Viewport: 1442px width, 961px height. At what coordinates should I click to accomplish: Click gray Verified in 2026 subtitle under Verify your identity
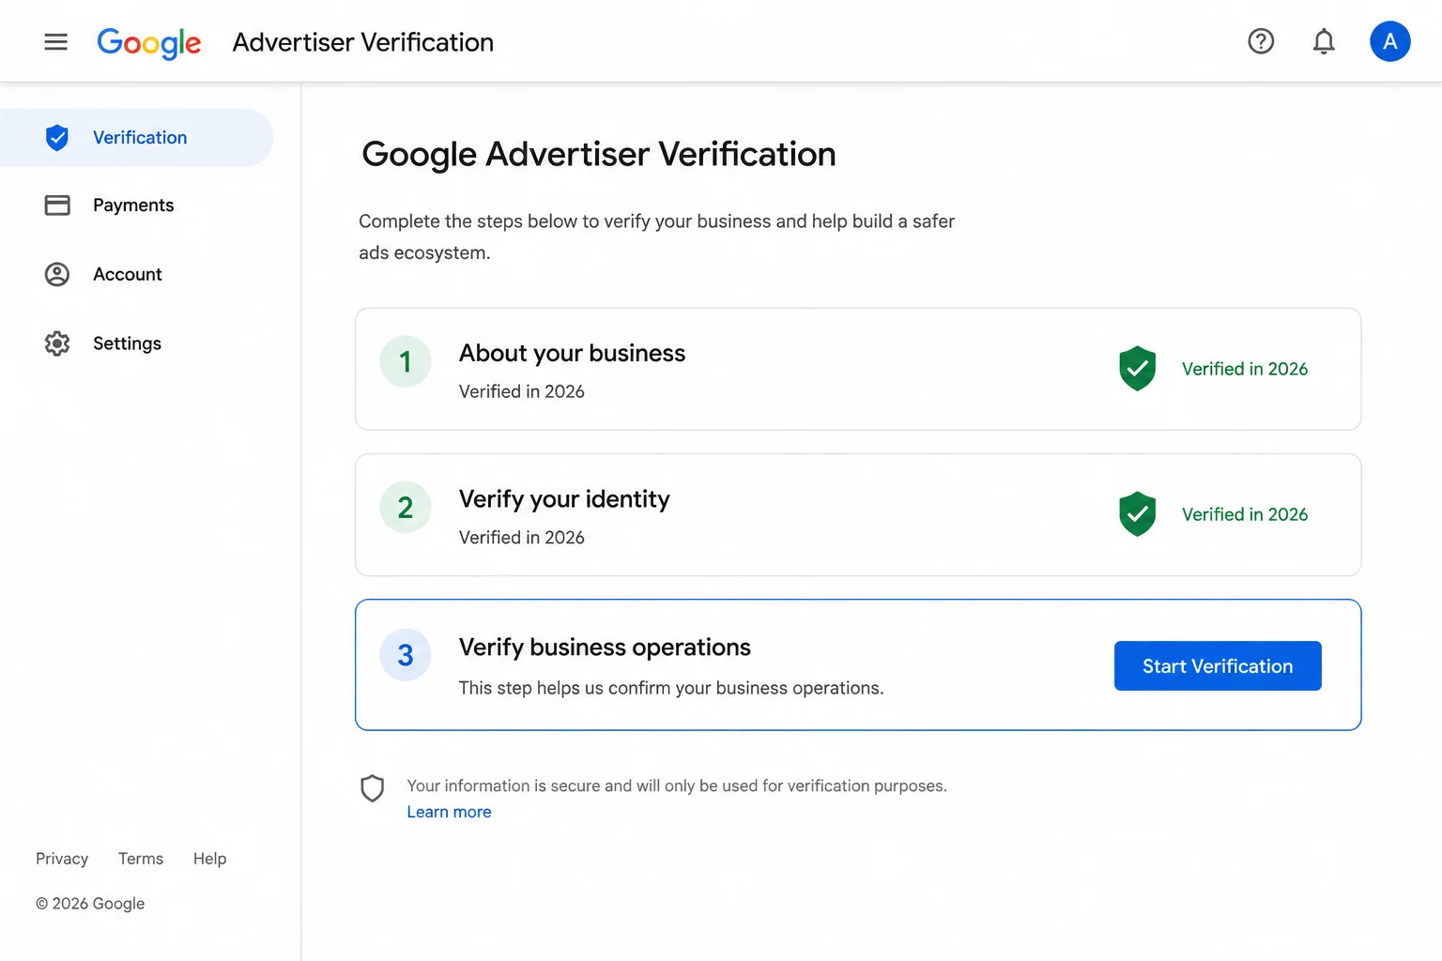pyautogui.click(x=522, y=538)
